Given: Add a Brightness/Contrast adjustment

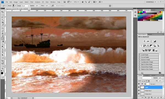Looking at the screenshot, I should pos(145,41).
